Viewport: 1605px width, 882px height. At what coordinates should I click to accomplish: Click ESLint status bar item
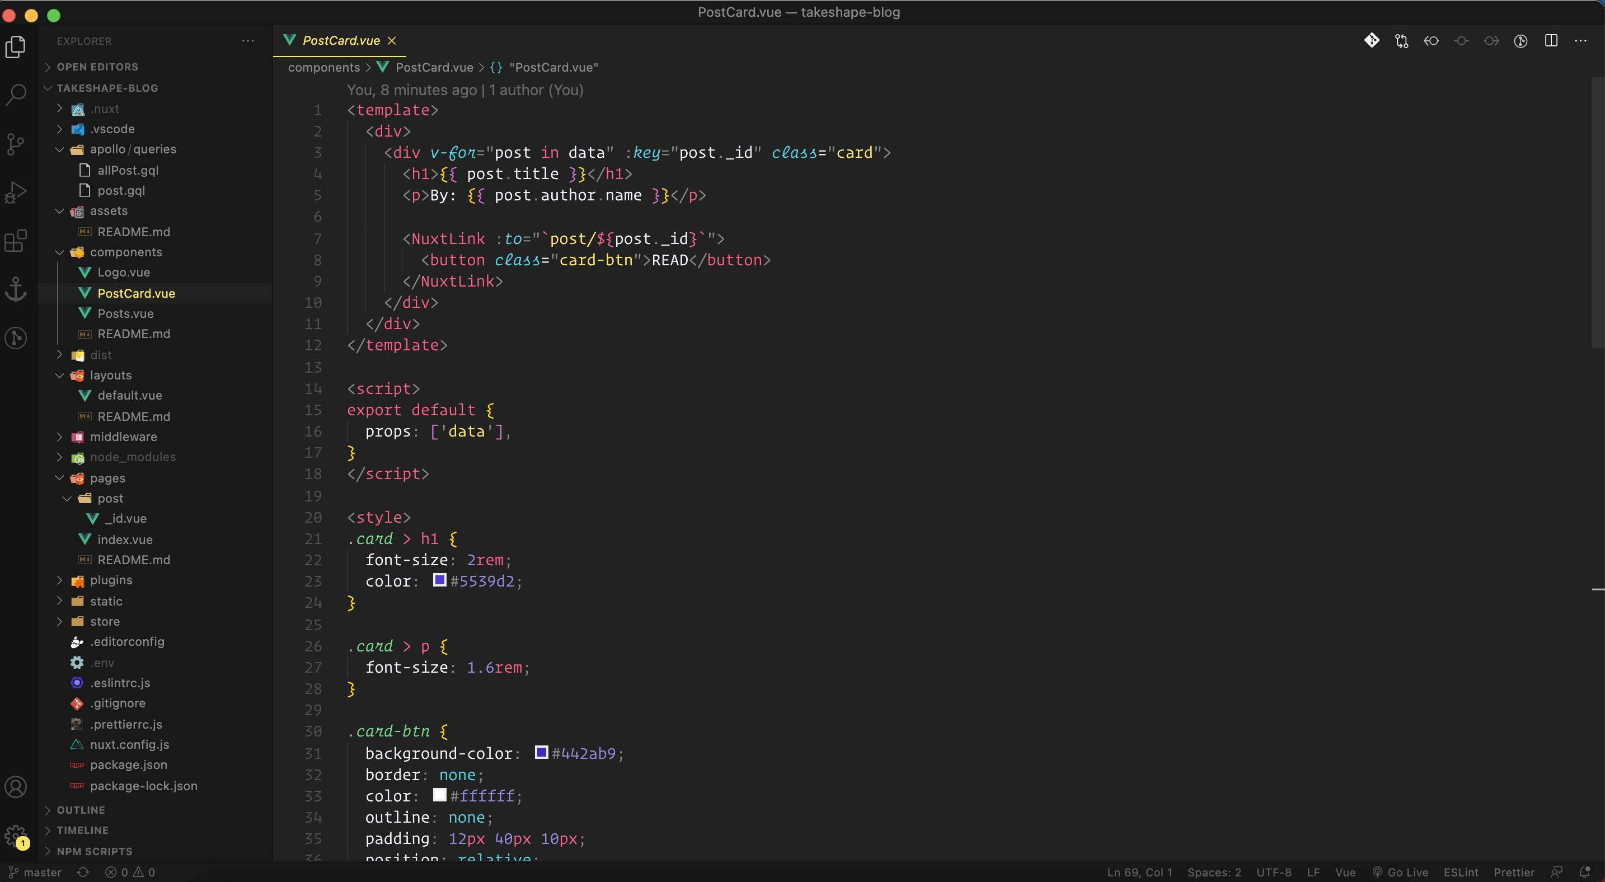(1461, 872)
